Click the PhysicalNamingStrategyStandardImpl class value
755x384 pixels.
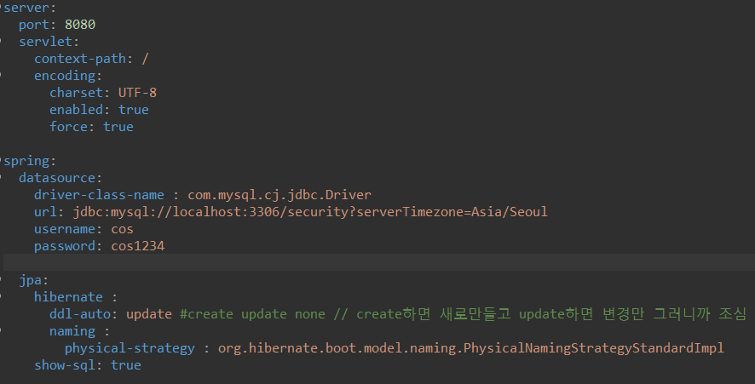470,348
